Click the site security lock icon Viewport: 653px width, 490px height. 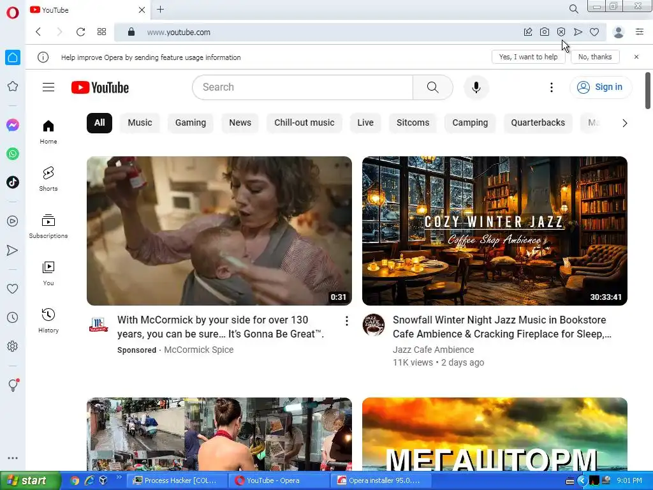tap(131, 32)
